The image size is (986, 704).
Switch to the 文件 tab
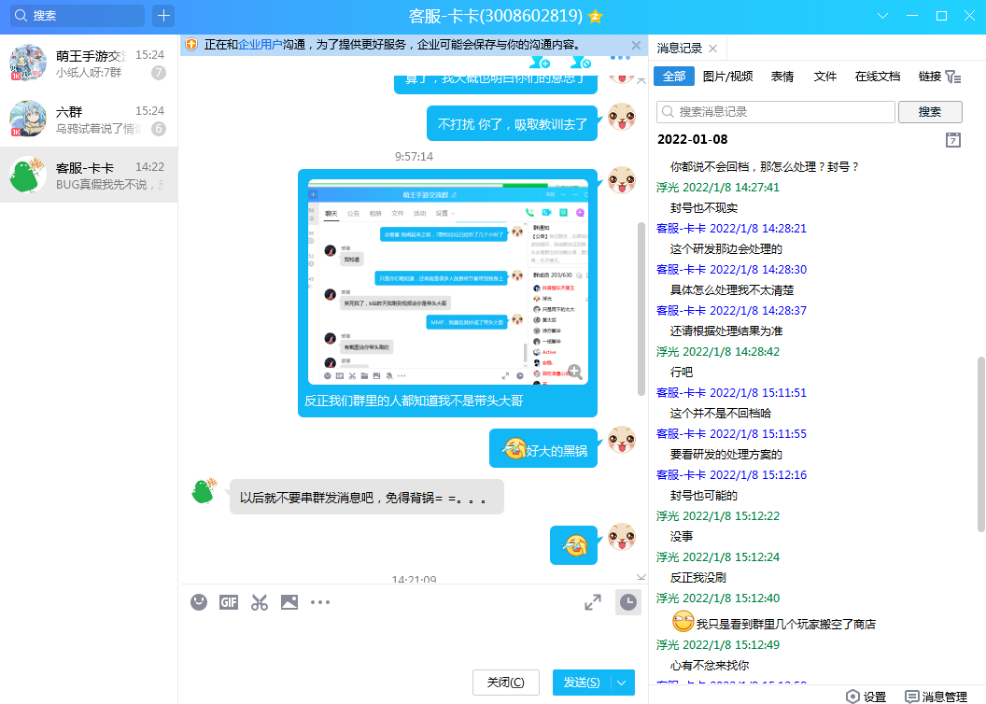[x=825, y=76]
